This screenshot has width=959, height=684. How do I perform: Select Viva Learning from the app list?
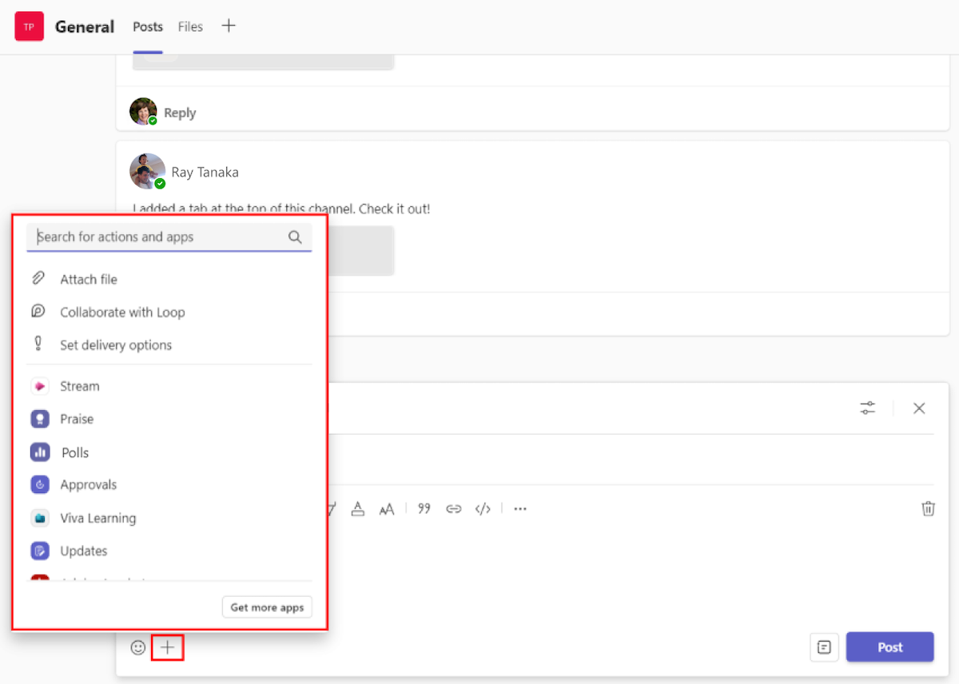point(97,518)
